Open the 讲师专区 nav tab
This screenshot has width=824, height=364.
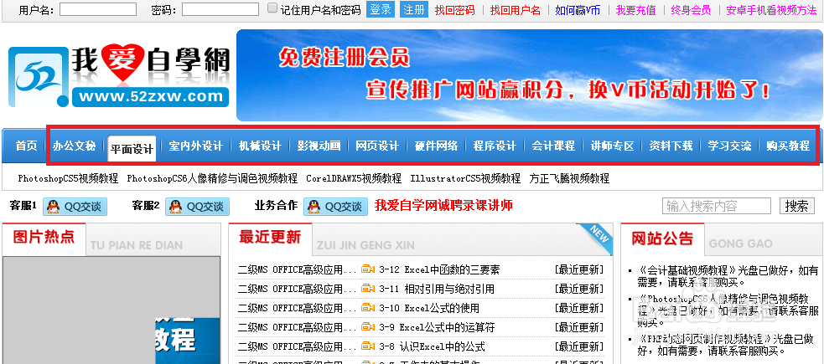click(x=612, y=146)
